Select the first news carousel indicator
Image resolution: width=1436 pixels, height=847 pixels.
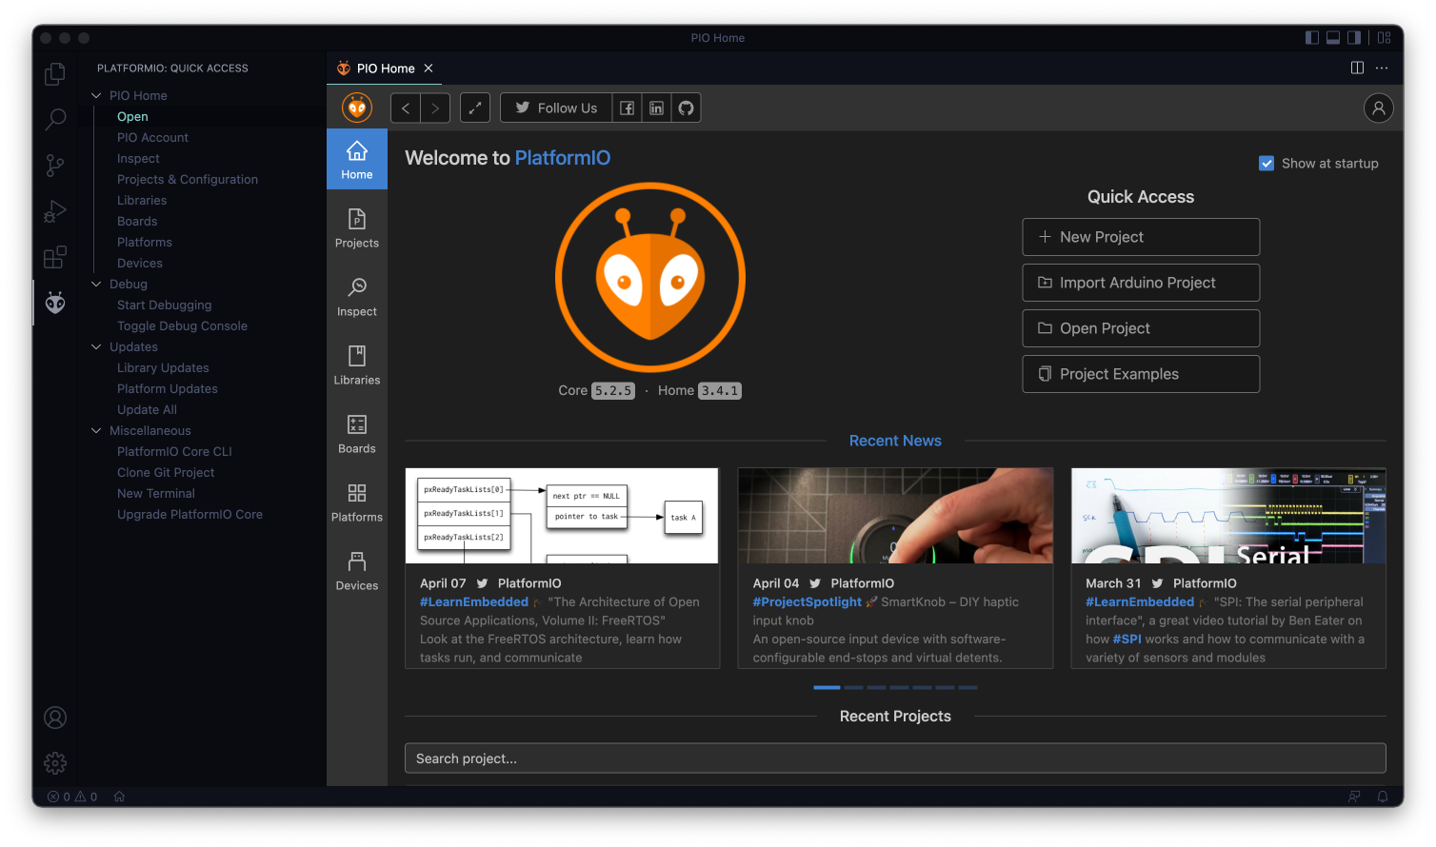(827, 687)
